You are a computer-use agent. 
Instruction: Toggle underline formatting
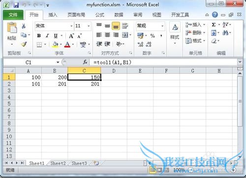coord(56,35)
